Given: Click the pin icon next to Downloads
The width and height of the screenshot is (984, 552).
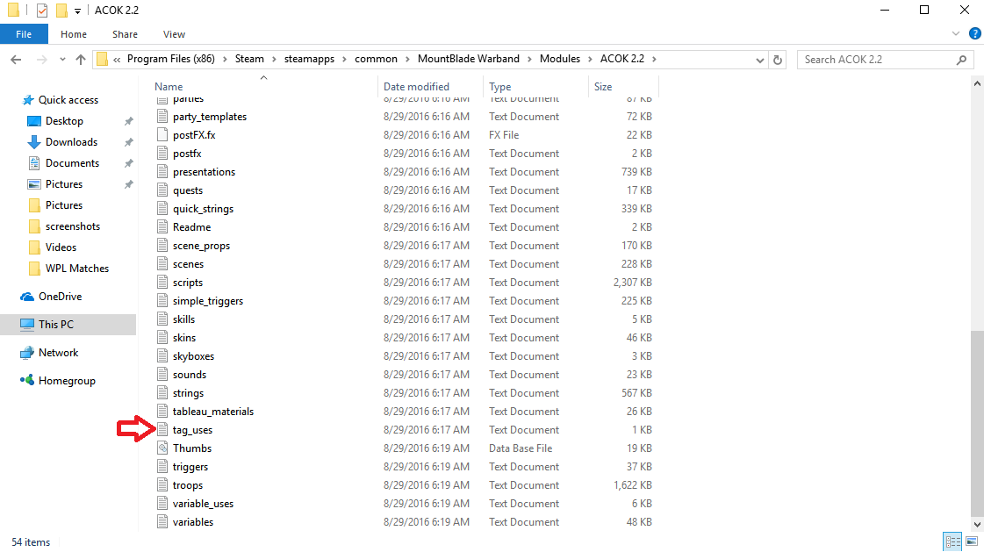Looking at the screenshot, I should tap(129, 142).
